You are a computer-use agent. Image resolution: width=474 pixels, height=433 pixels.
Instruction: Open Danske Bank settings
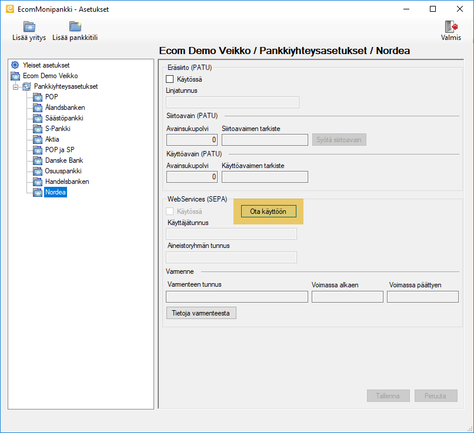[x=64, y=160]
